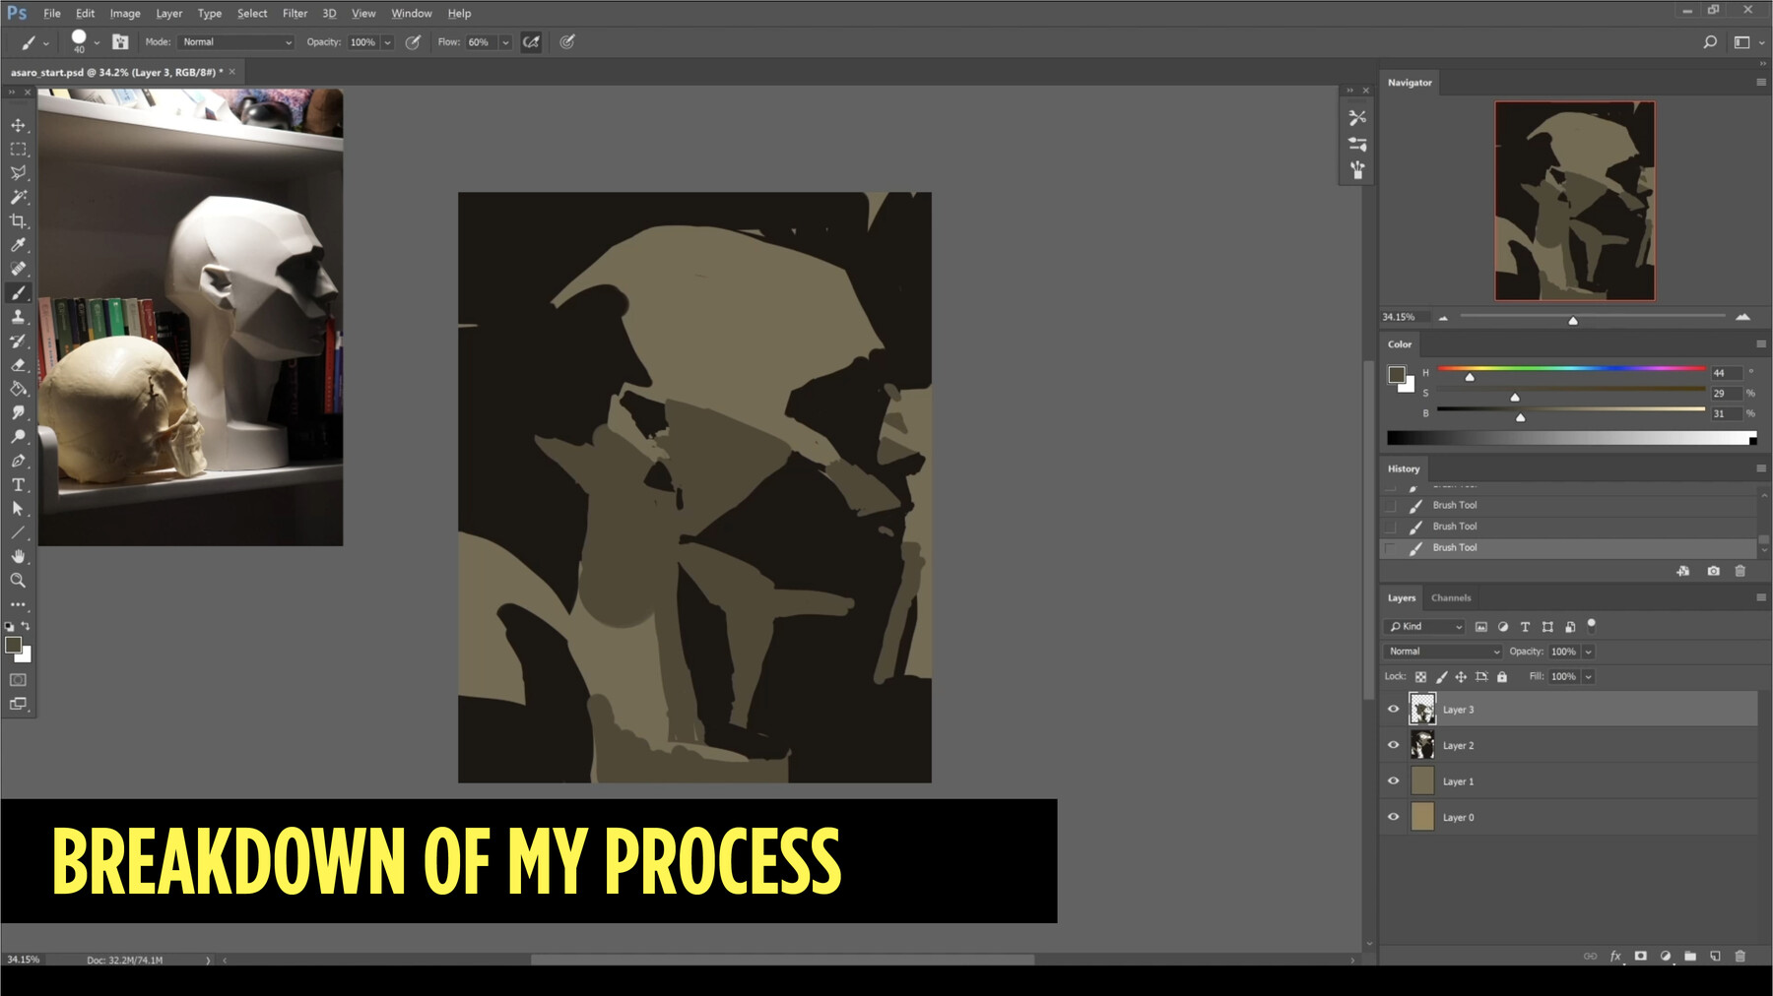
Task: Hide Layer 2 visibility
Action: [1394, 745]
